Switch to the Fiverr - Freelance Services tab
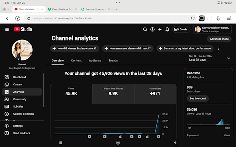Image resolution: width=236 pixels, height=147 pixels. coord(62,9)
